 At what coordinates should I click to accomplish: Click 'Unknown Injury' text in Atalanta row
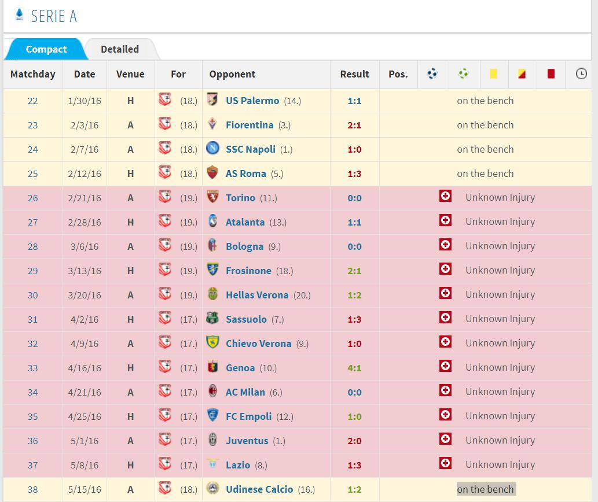click(500, 222)
